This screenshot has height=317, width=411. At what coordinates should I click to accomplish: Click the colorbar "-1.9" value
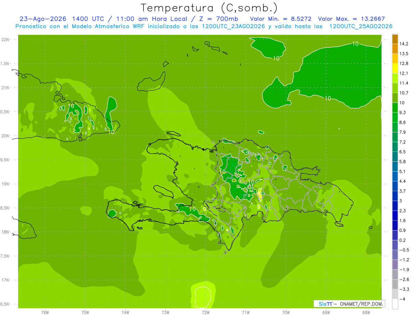[404, 269]
